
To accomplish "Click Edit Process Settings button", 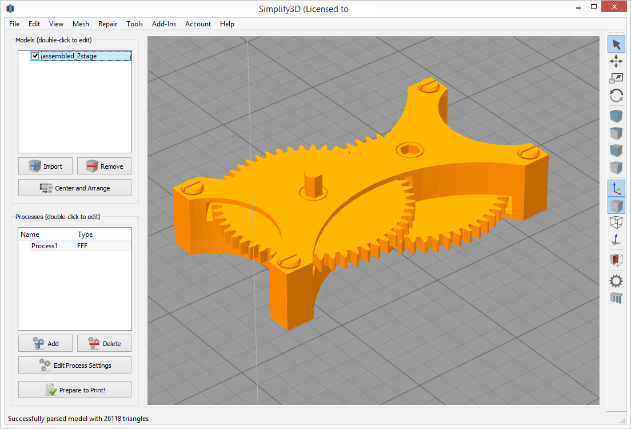I will (75, 365).
